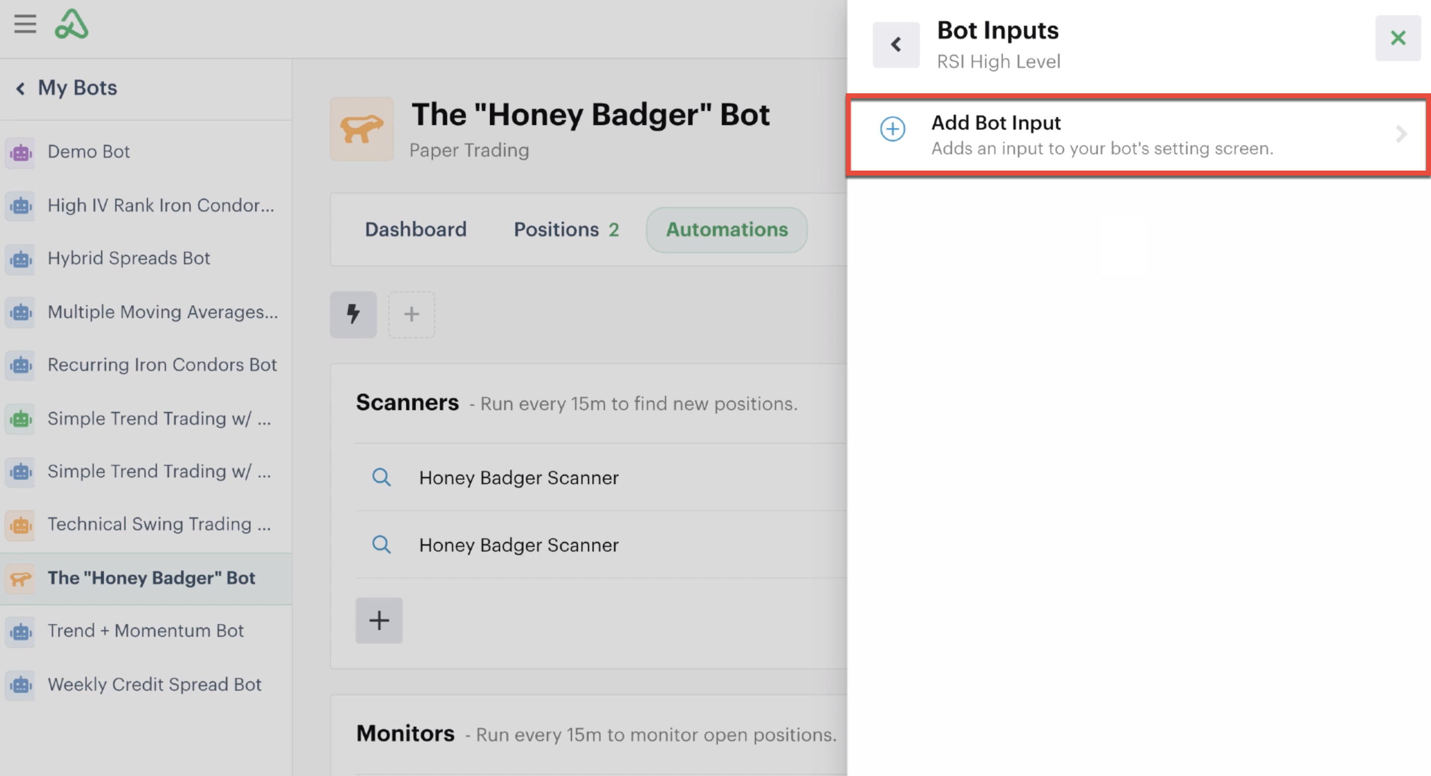1431x776 pixels.
Task: Click the green Simple Trend Trading robot icon
Action: [20, 419]
